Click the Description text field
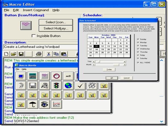 point(41,47)
